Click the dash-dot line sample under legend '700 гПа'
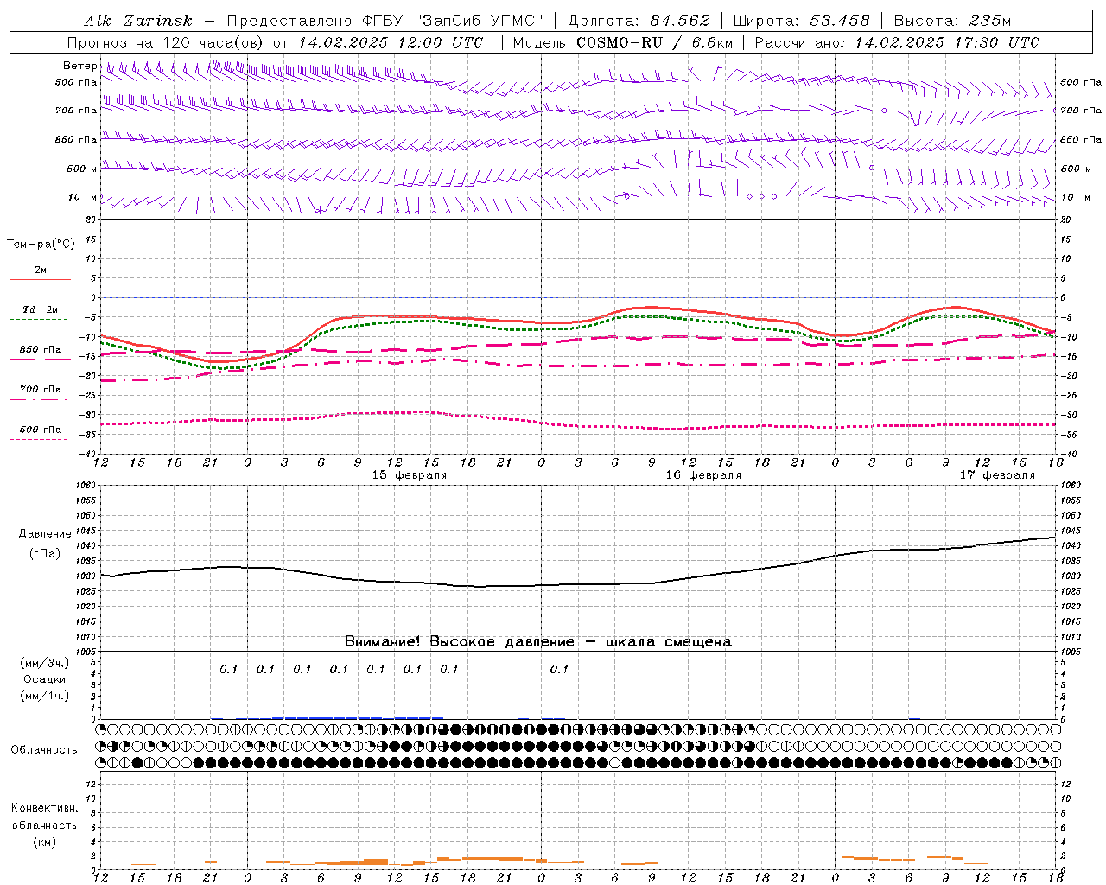 39,399
